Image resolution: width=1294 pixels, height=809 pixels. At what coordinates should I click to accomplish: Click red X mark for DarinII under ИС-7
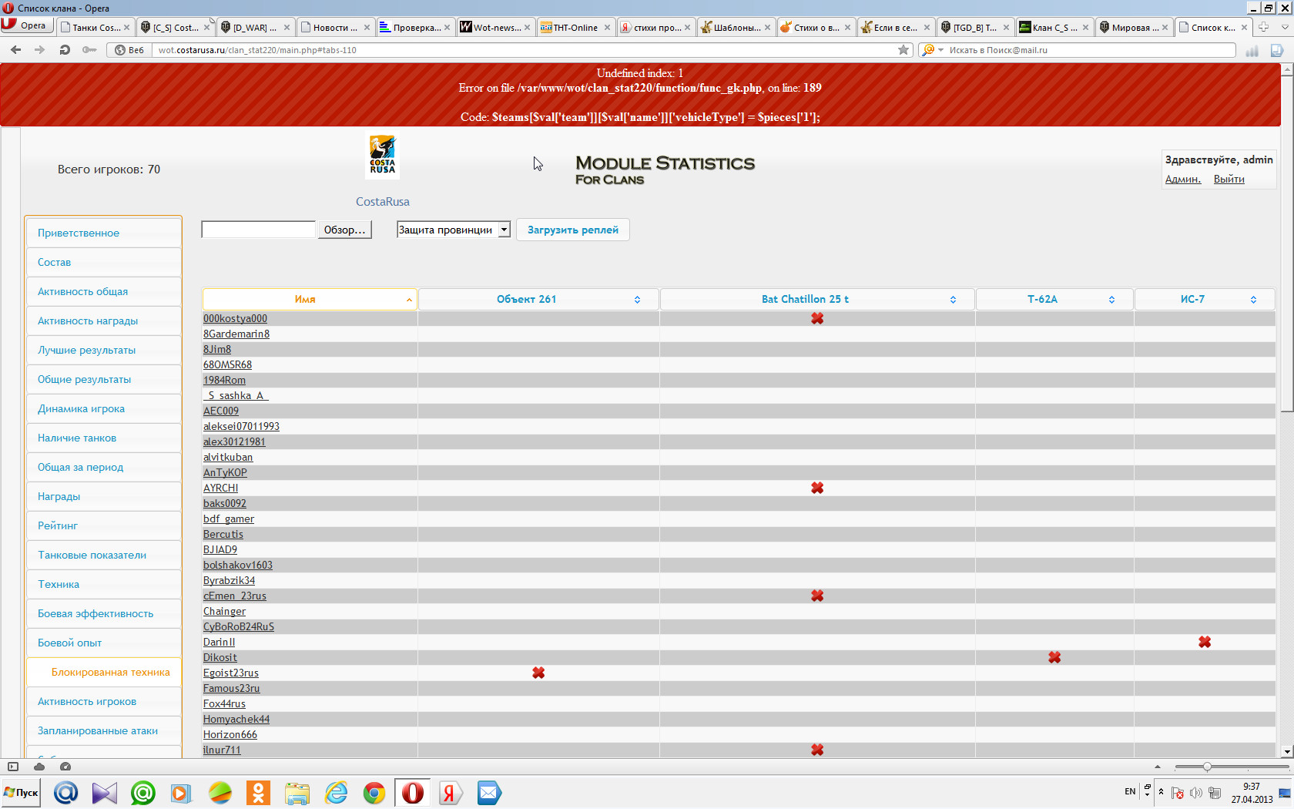(x=1205, y=643)
